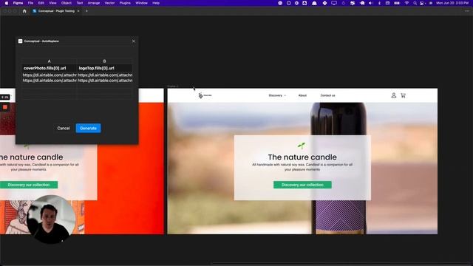Open the Figma home icon
The image size is (473, 266).
[24, 11]
